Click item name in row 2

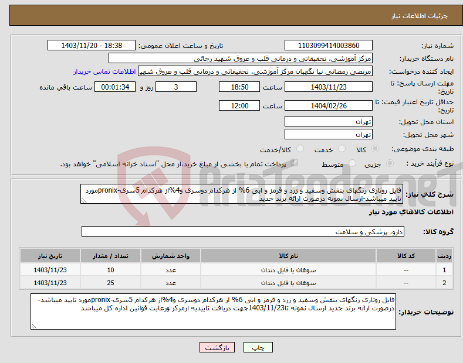point(288,283)
